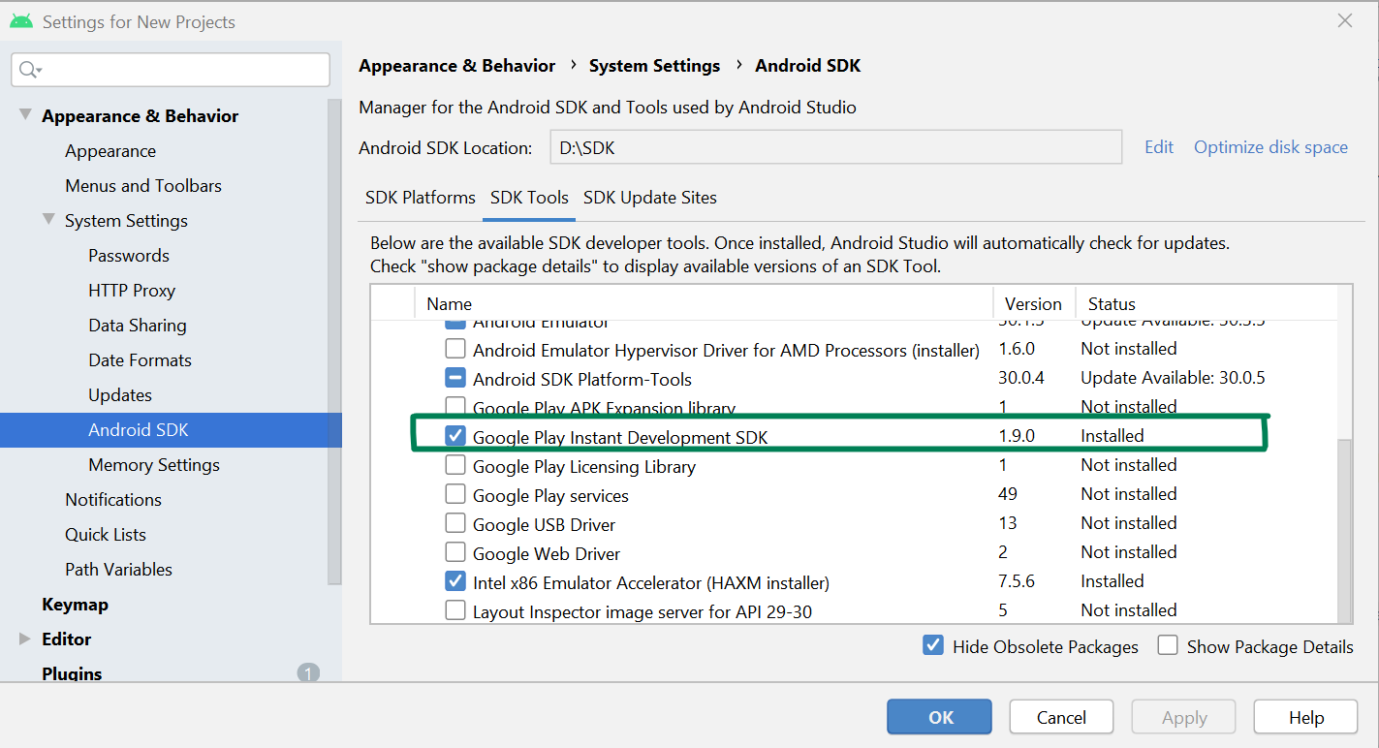Check Google USB Driver box
Image resolution: width=1379 pixels, height=748 pixels.
pyautogui.click(x=454, y=523)
